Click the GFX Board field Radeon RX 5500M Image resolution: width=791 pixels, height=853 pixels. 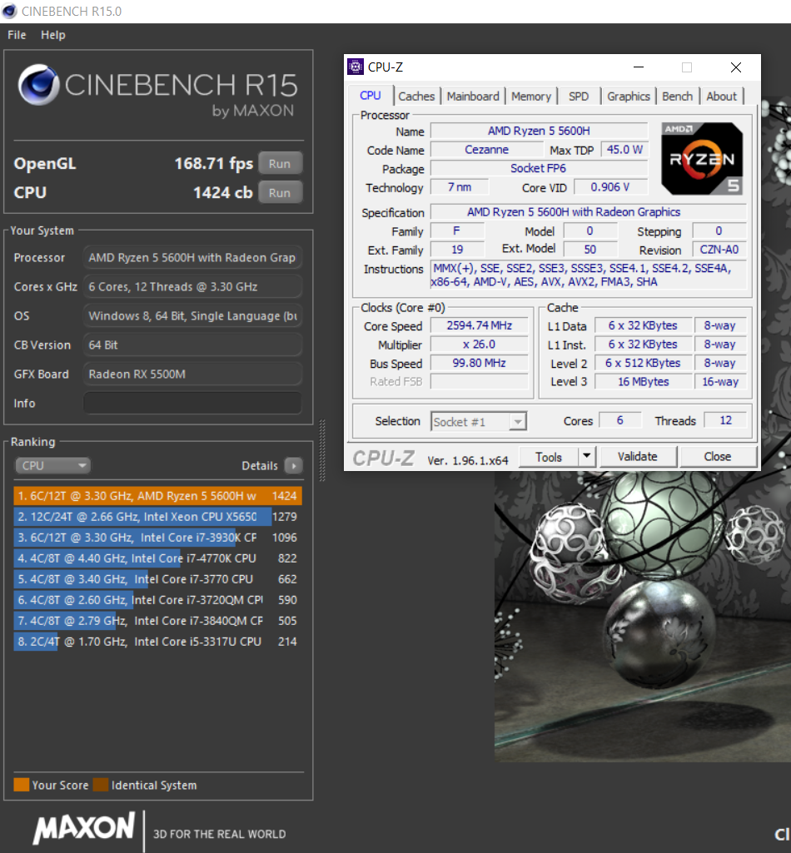click(x=192, y=374)
